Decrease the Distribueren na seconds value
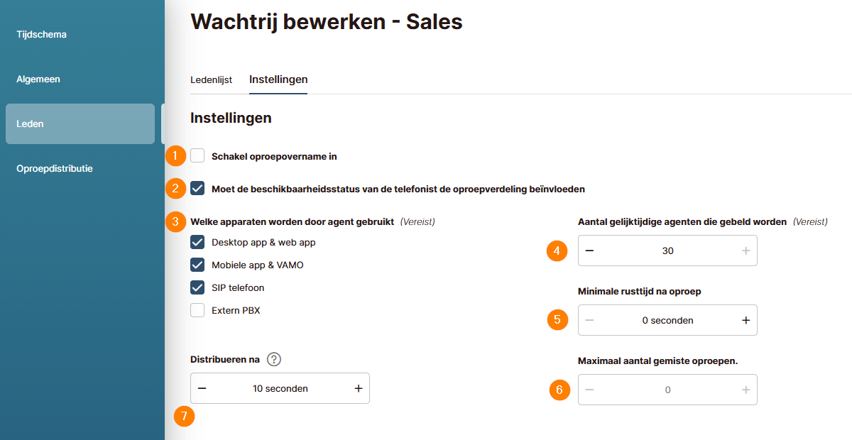 coord(202,388)
